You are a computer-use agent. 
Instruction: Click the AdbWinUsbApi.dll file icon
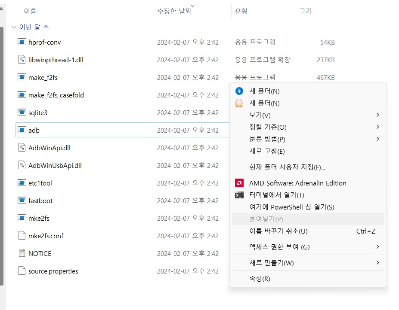22,165
